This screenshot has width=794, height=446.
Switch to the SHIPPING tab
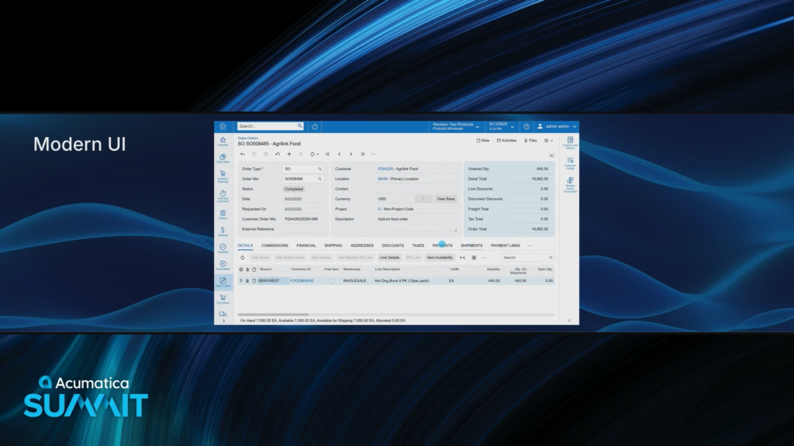pos(333,245)
